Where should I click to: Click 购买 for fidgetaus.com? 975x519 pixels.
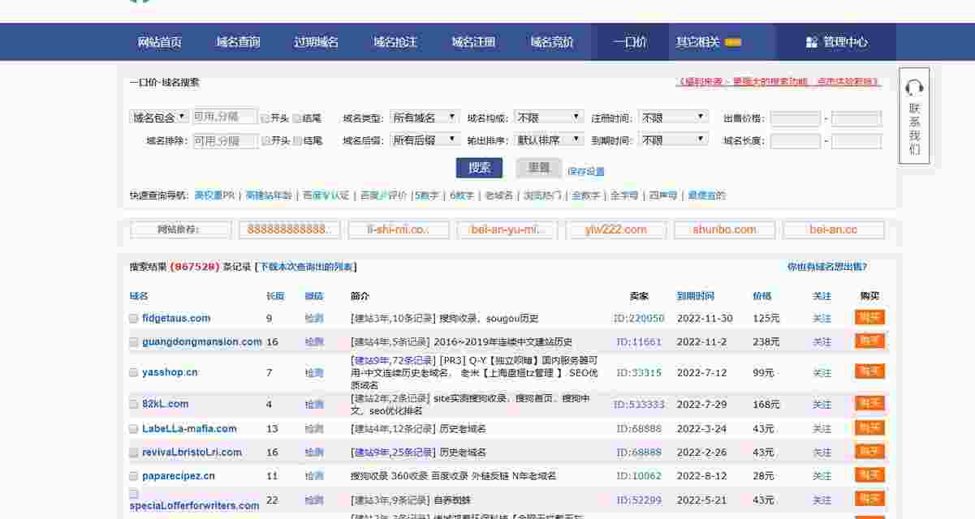point(869,318)
